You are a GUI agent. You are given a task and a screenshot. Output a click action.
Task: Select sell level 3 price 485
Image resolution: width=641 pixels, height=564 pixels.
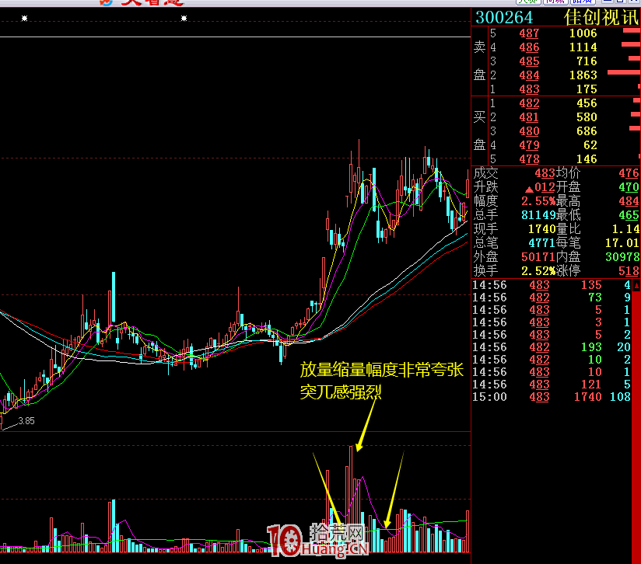529,61
